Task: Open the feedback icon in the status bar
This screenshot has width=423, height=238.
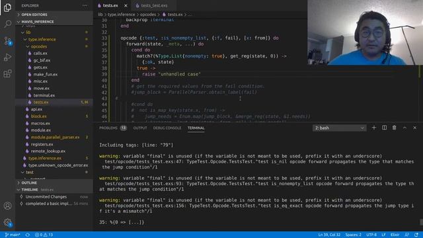Action: click(407, 235)
